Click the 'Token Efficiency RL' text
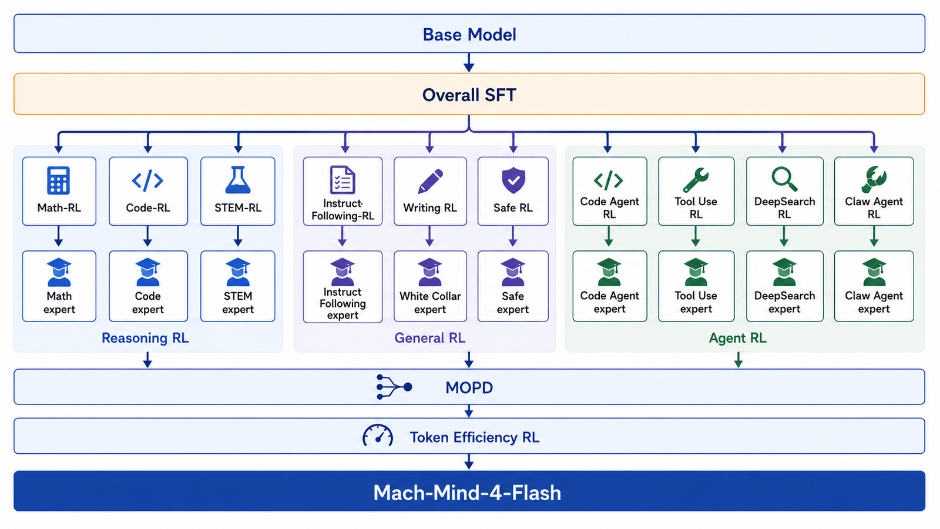 tap(475, 437)
